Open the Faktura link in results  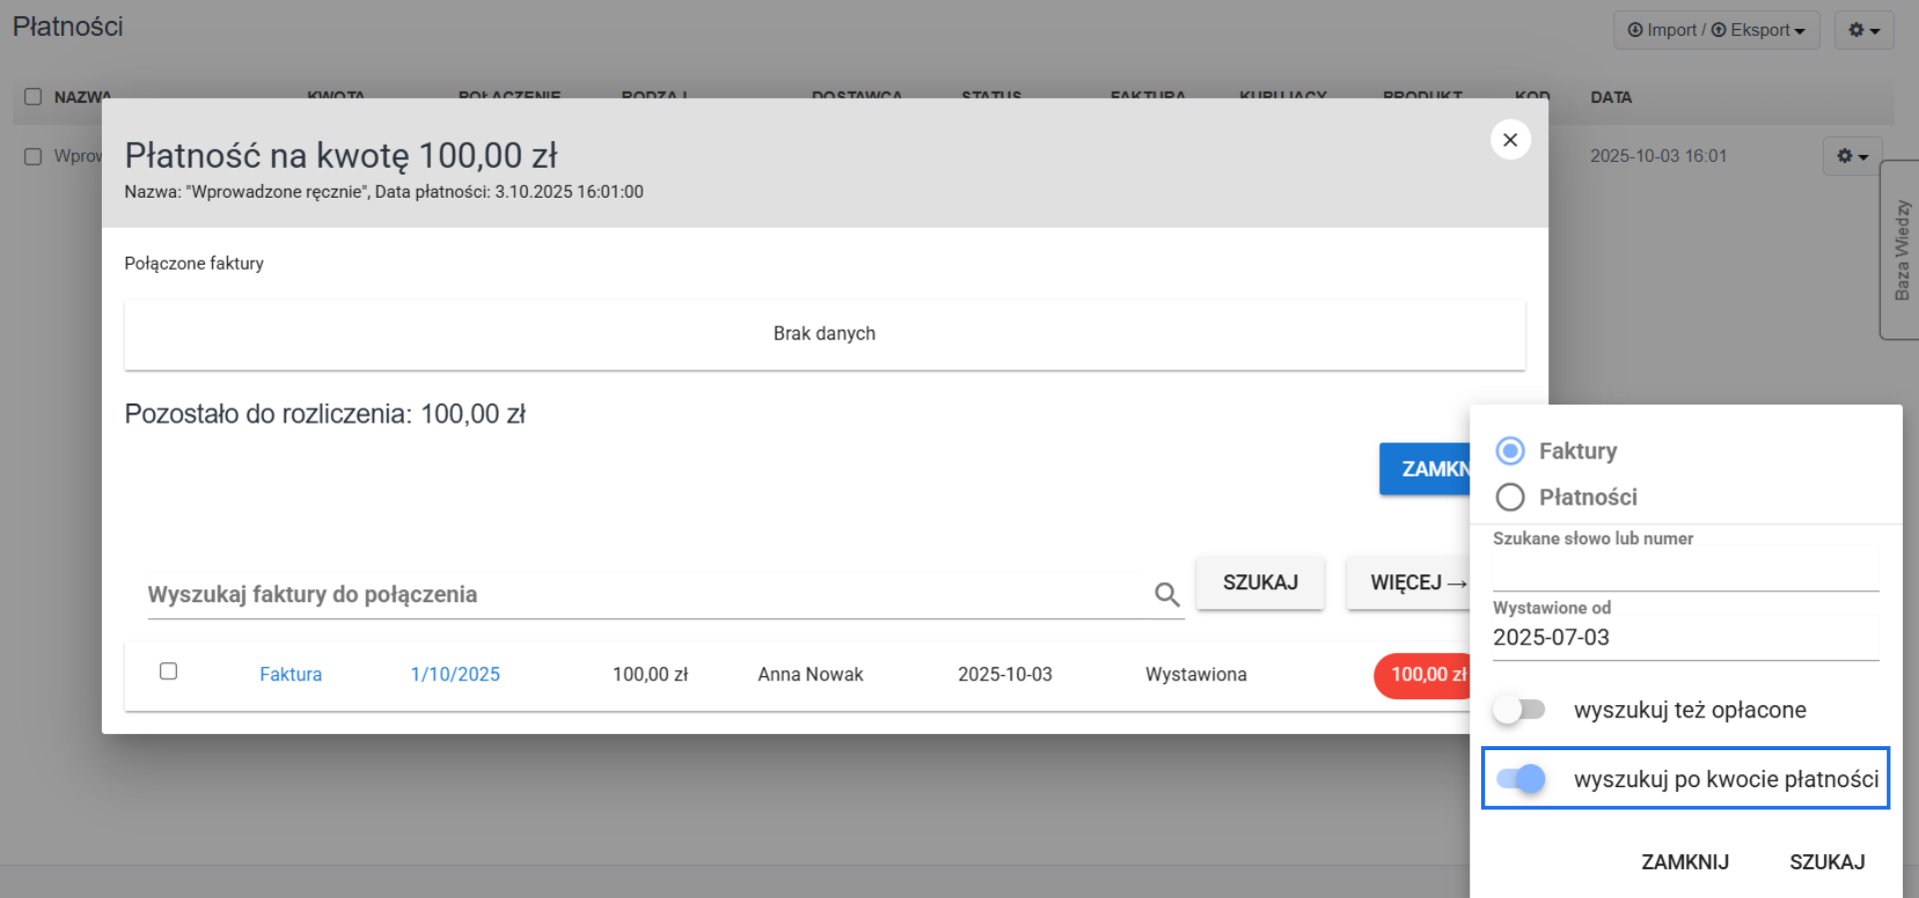click(x=291, y=674)
